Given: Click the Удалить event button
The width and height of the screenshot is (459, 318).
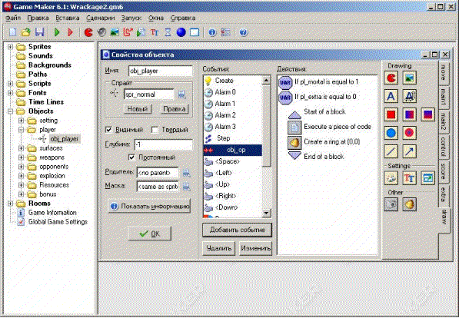Looking at the screenshot, I should pyautogui.click(x=218, y=248).
